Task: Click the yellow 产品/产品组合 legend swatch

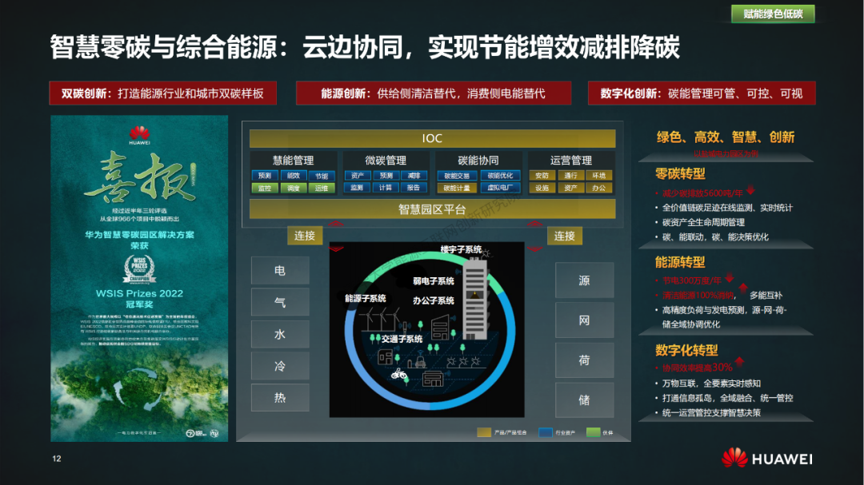Action: point(484,433)
